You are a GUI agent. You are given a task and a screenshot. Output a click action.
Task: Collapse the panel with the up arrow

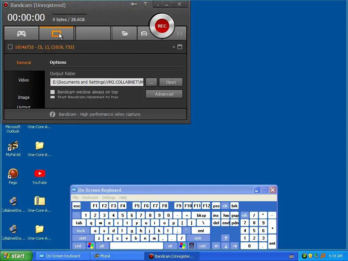[174, 47]
